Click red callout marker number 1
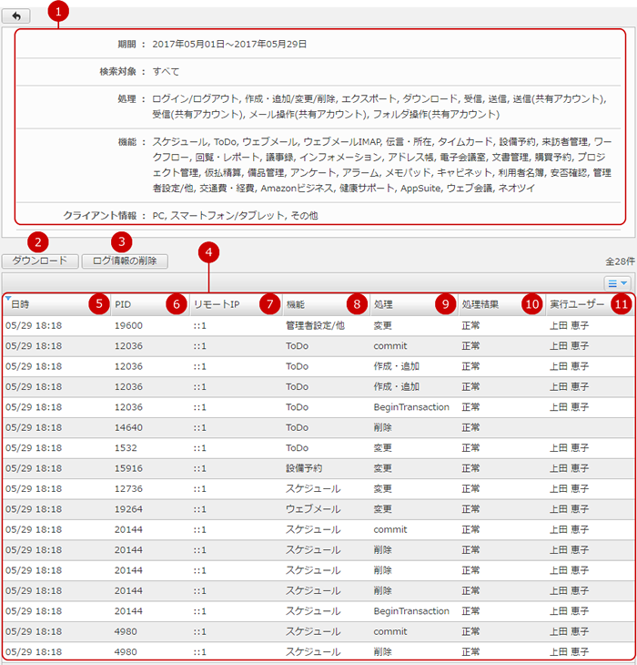The height and width of the screenshot is (665, 637). point(59,11)
